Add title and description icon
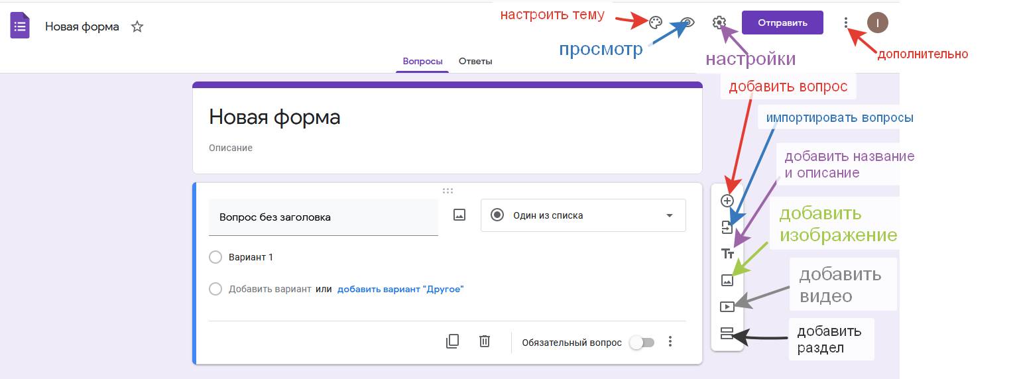Screen dimensions: 1019x379 (x=727, y=254)
